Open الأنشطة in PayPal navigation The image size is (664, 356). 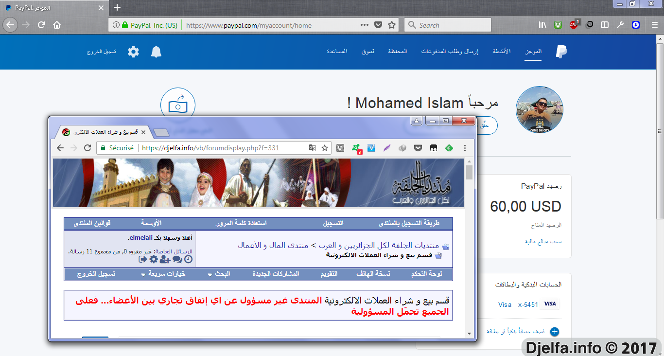click(502, 52)
